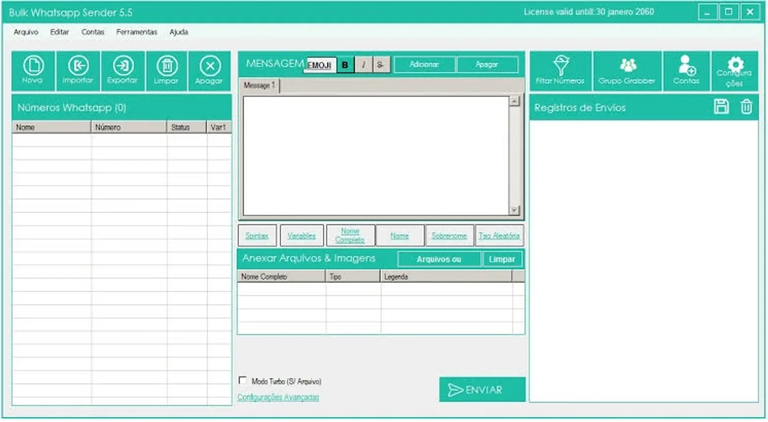This screenshot has width=768, height=422.
Task: Click the Apagar message button
Action: [x=487, y=64]
